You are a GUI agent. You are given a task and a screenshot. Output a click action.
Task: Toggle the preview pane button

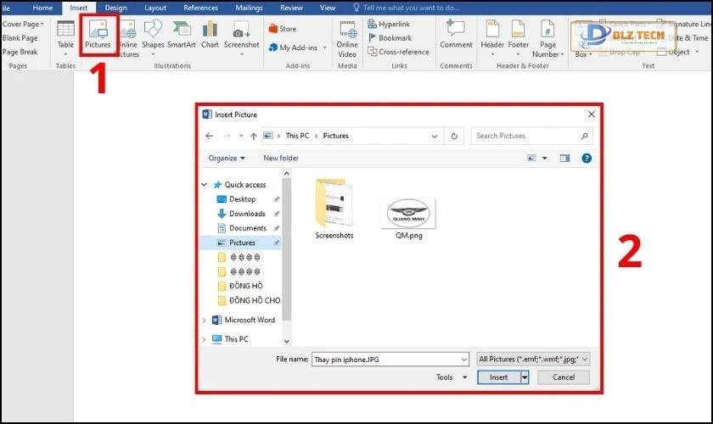point(564,158)
